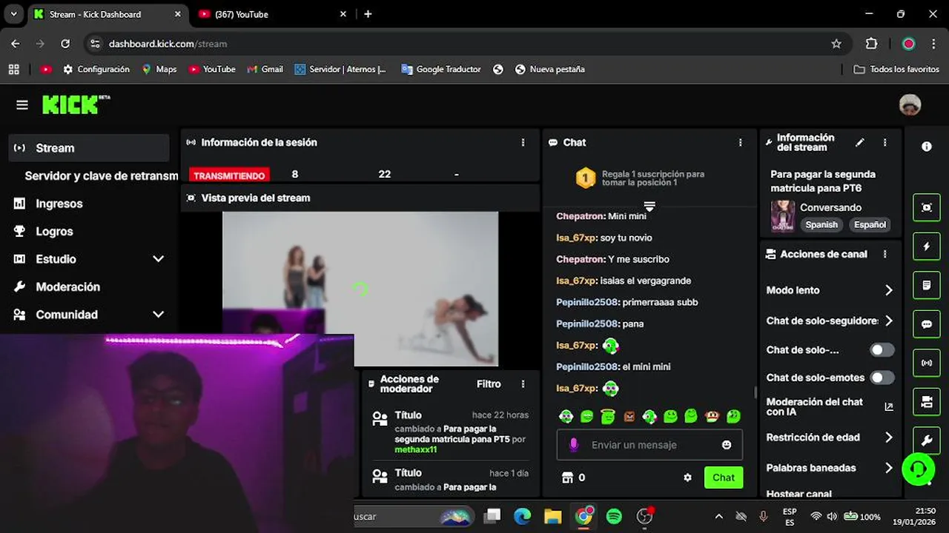Click the shop icon showing 0
This screenshot has height=533, width=949.
click(574, 477)
